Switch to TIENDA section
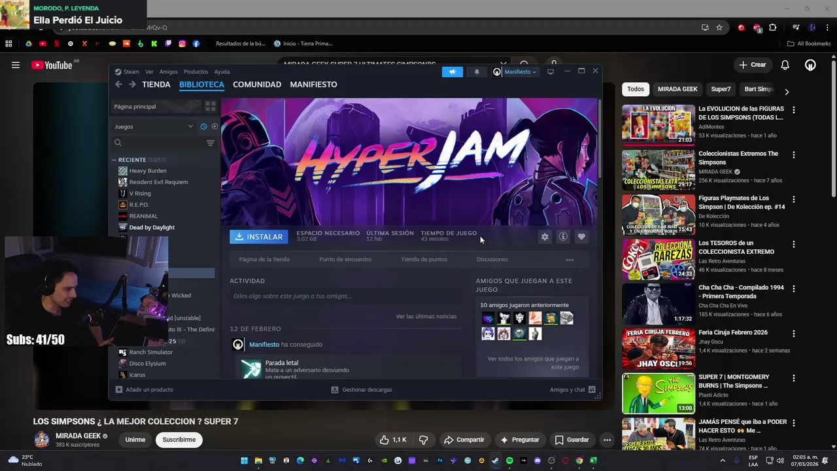The width and height of the screenshot is (837, 471). [156, 84]
